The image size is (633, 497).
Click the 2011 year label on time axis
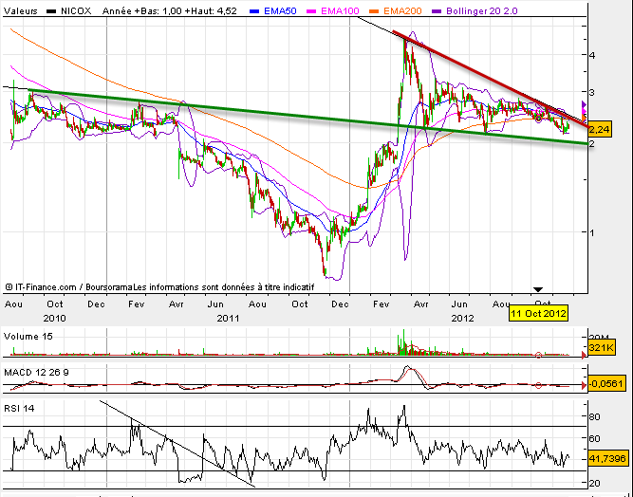coord(226,318)
